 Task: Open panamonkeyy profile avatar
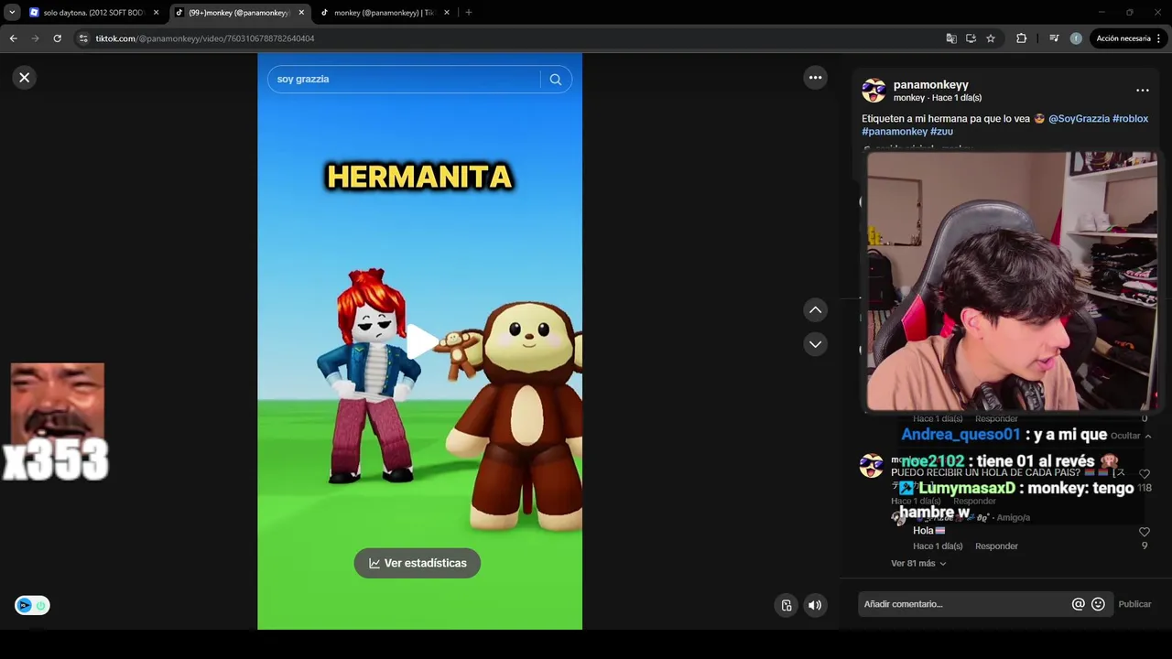pos(874,91)
